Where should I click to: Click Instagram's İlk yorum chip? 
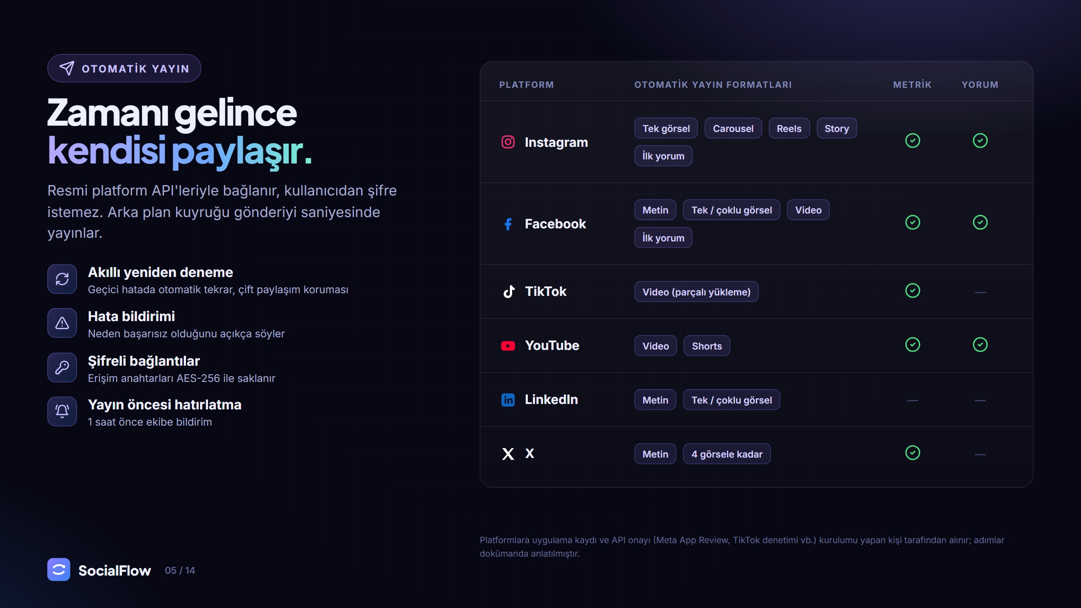[663, 156]
